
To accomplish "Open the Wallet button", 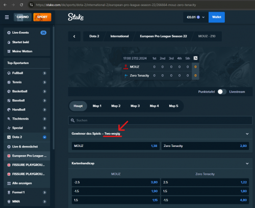I will [x=217, y=17].
